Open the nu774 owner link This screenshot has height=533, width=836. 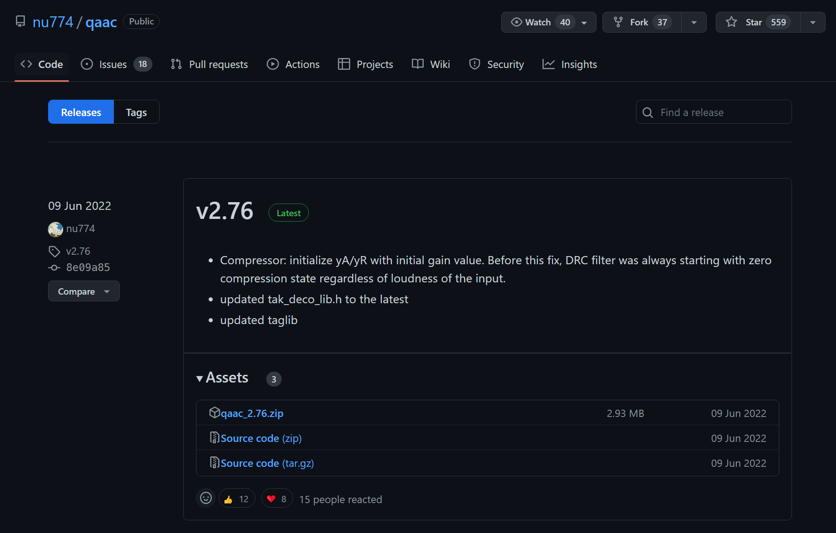pyautogui.click(x=53, y=22)
